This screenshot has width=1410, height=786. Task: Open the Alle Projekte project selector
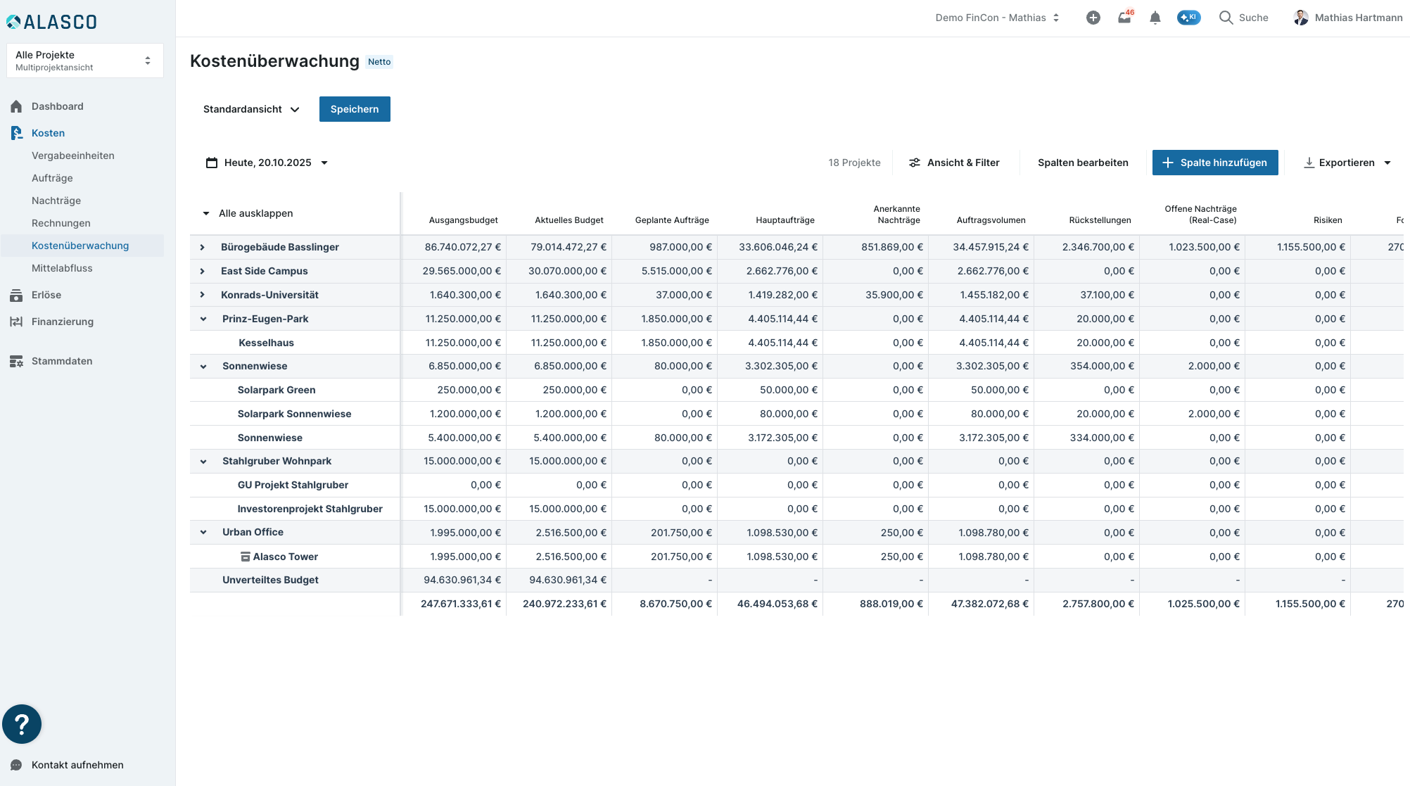[84, 61]
